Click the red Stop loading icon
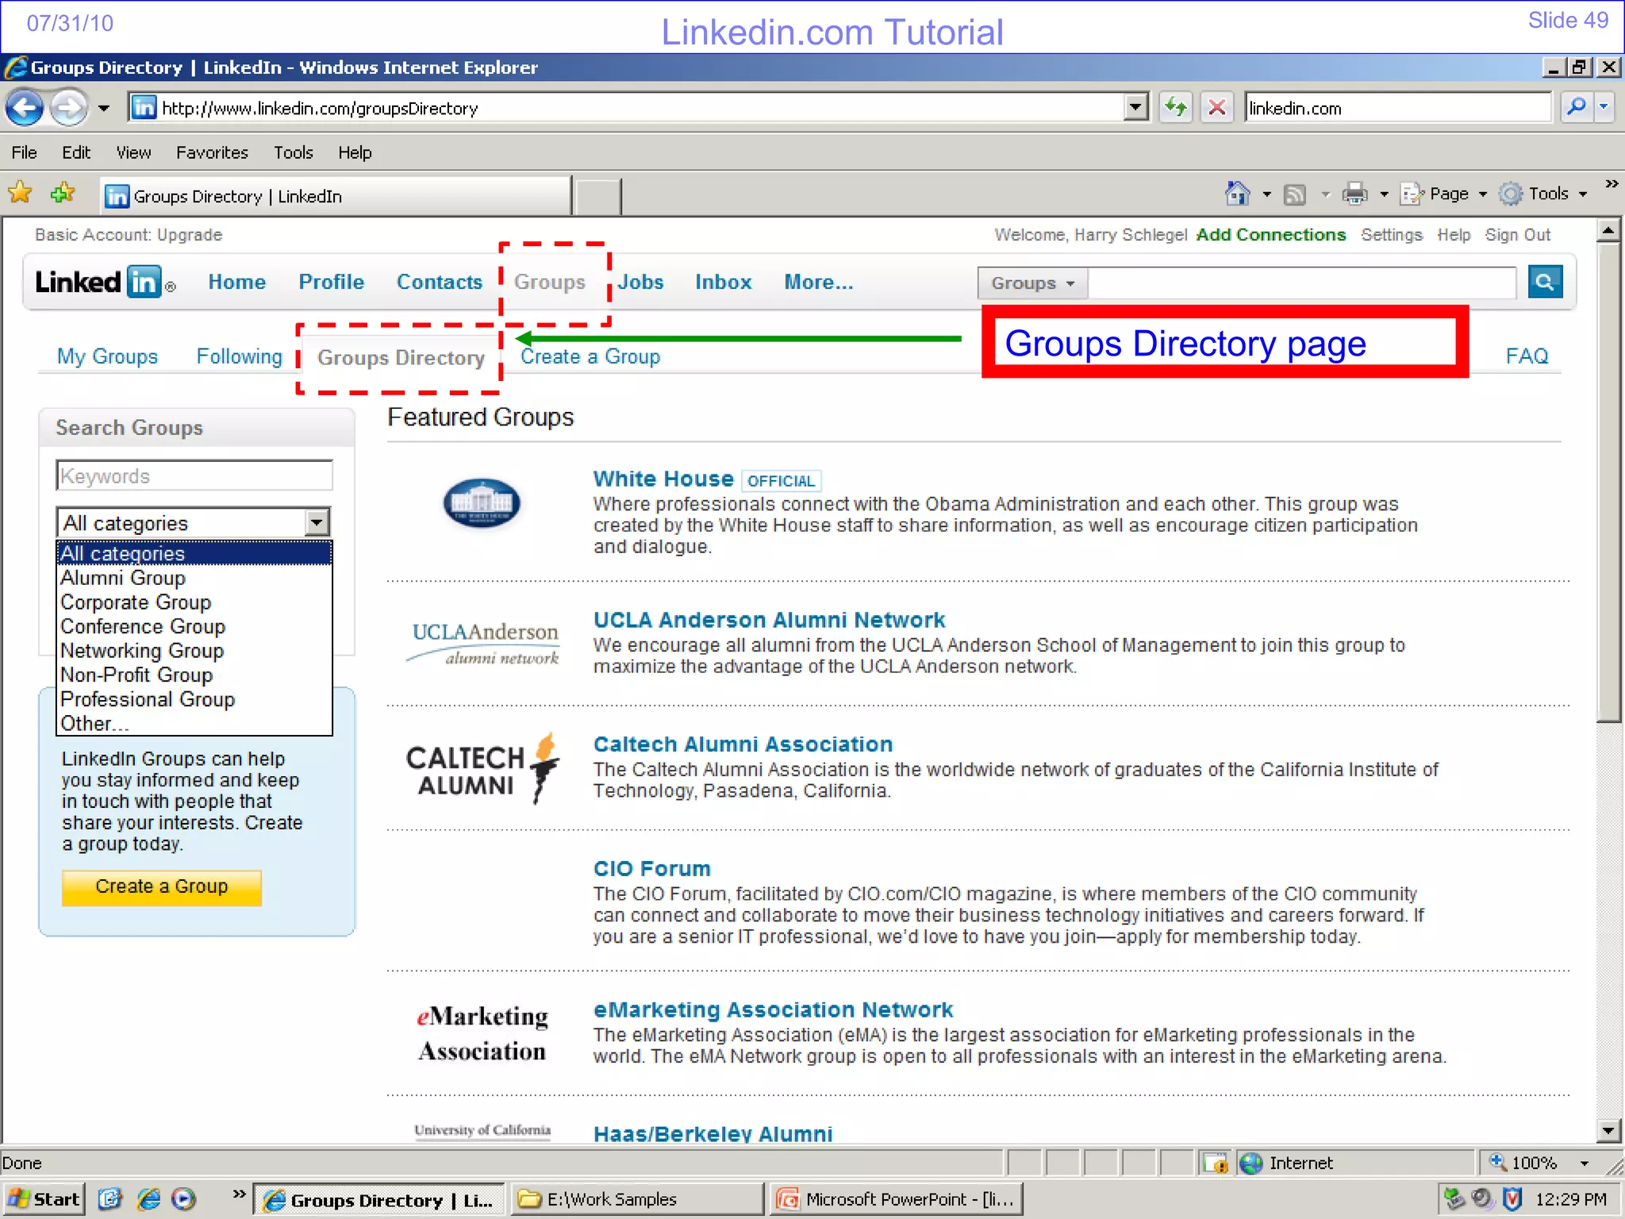The height and width of the screenshot is (1219, 1625). coord(1216,107)
